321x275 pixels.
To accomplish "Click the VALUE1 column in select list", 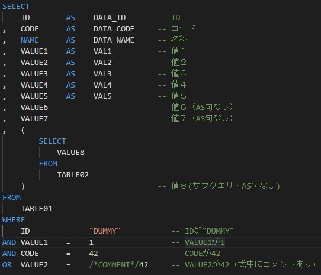I will click(x=34, y=51).
